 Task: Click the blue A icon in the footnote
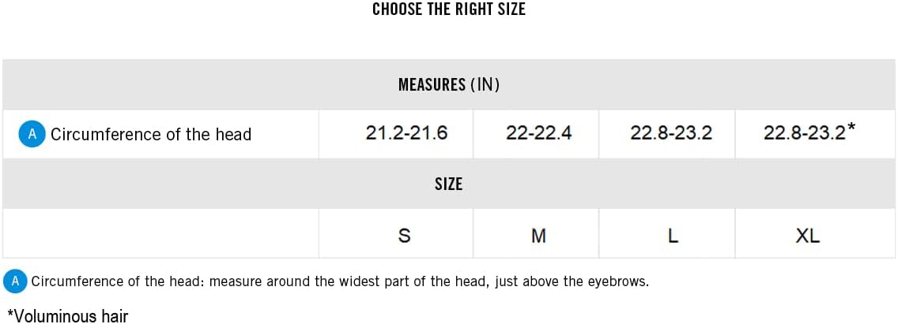point(16,281)
